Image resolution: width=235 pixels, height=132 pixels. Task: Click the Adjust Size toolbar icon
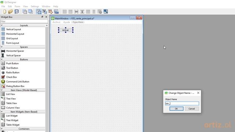(106, 11)
